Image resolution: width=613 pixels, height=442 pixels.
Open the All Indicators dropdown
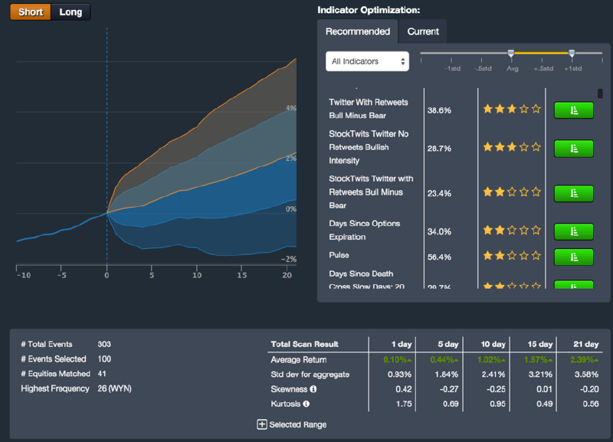click(x=367, y=61)
